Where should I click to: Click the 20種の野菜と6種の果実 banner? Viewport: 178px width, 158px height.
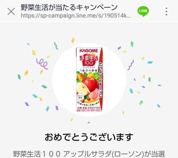point(88,104)
